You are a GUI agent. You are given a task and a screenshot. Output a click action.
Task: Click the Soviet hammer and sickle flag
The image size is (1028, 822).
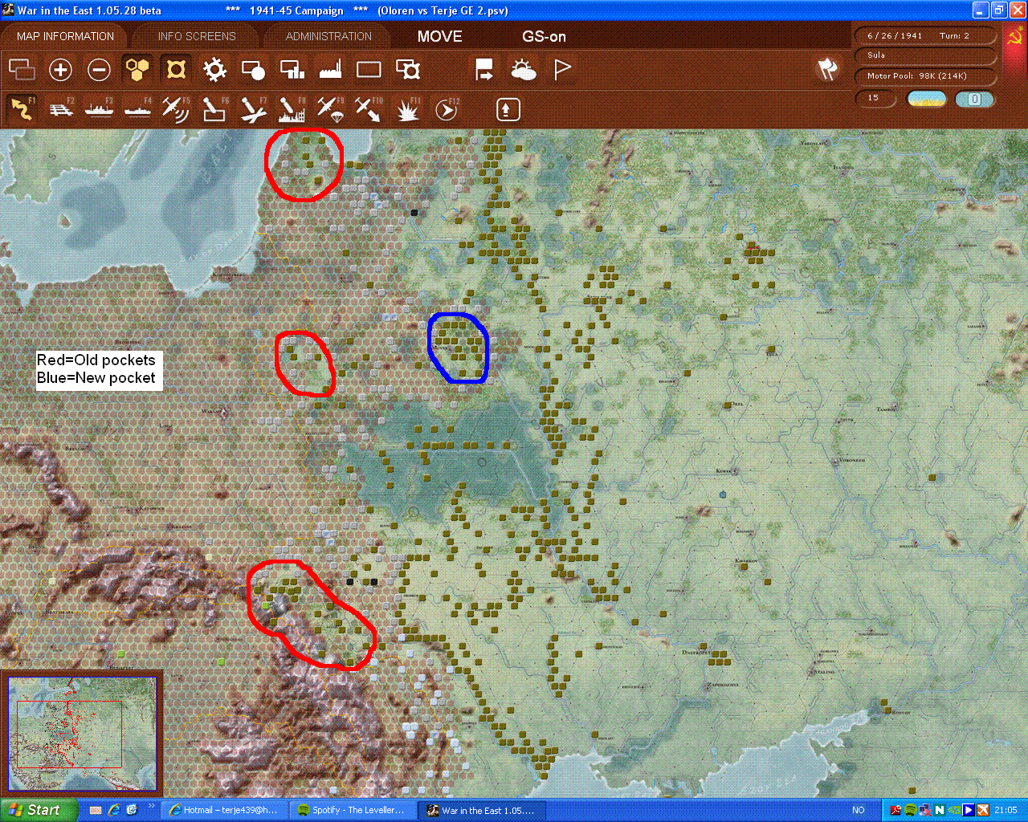point(1014,37)
